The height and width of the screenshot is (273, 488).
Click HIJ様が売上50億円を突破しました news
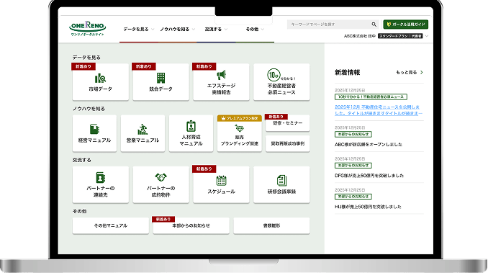click(368, 207)
